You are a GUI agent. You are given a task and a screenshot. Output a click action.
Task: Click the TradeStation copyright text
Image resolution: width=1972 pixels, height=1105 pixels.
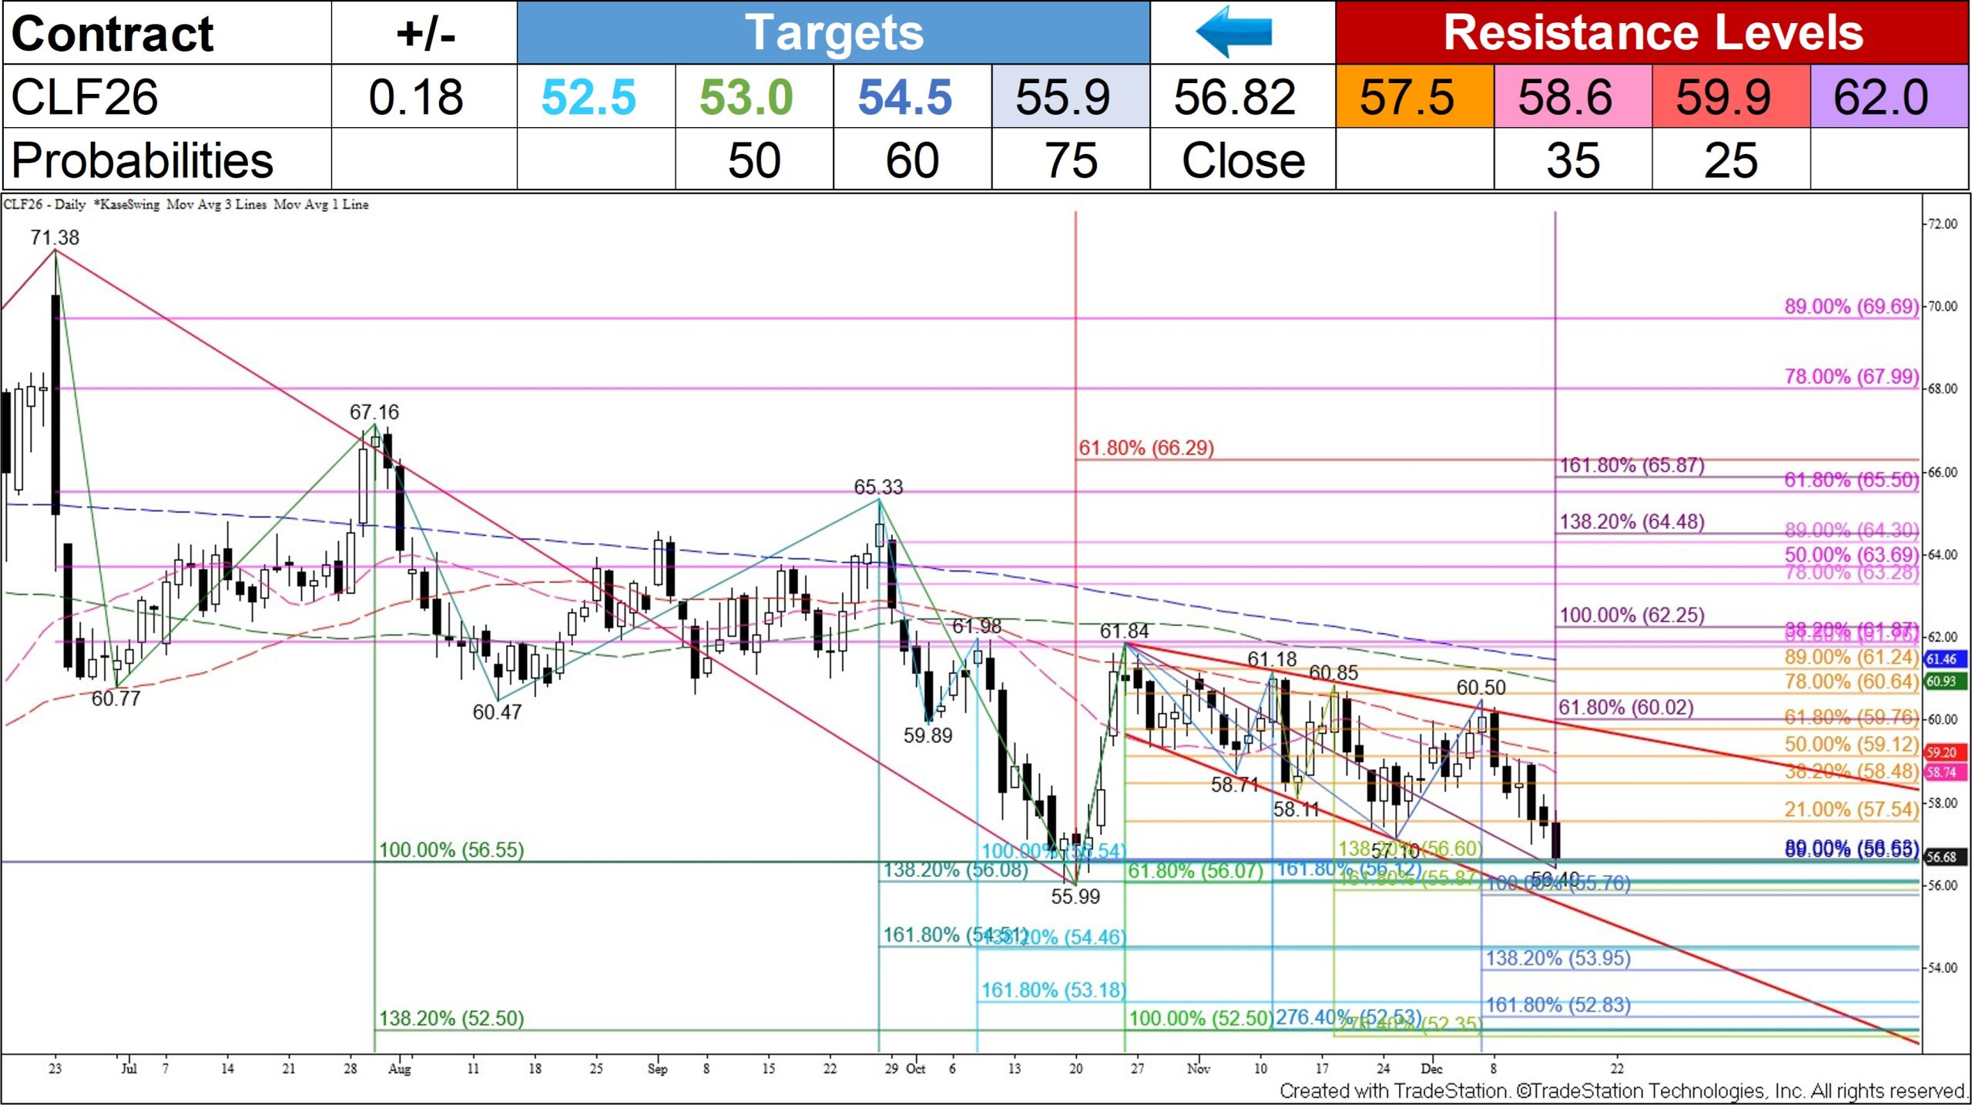point(1622,1091)
